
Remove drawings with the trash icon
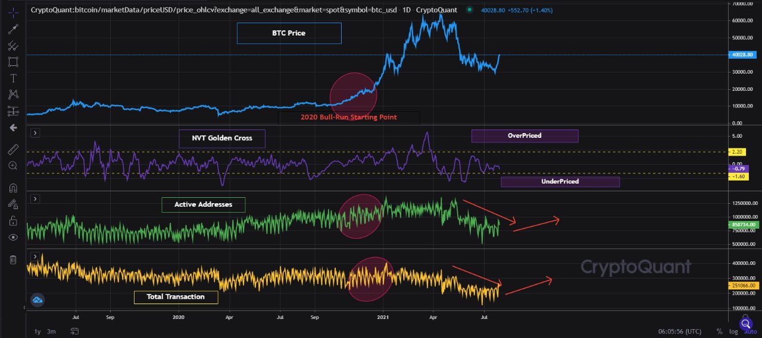pos(13,260)
